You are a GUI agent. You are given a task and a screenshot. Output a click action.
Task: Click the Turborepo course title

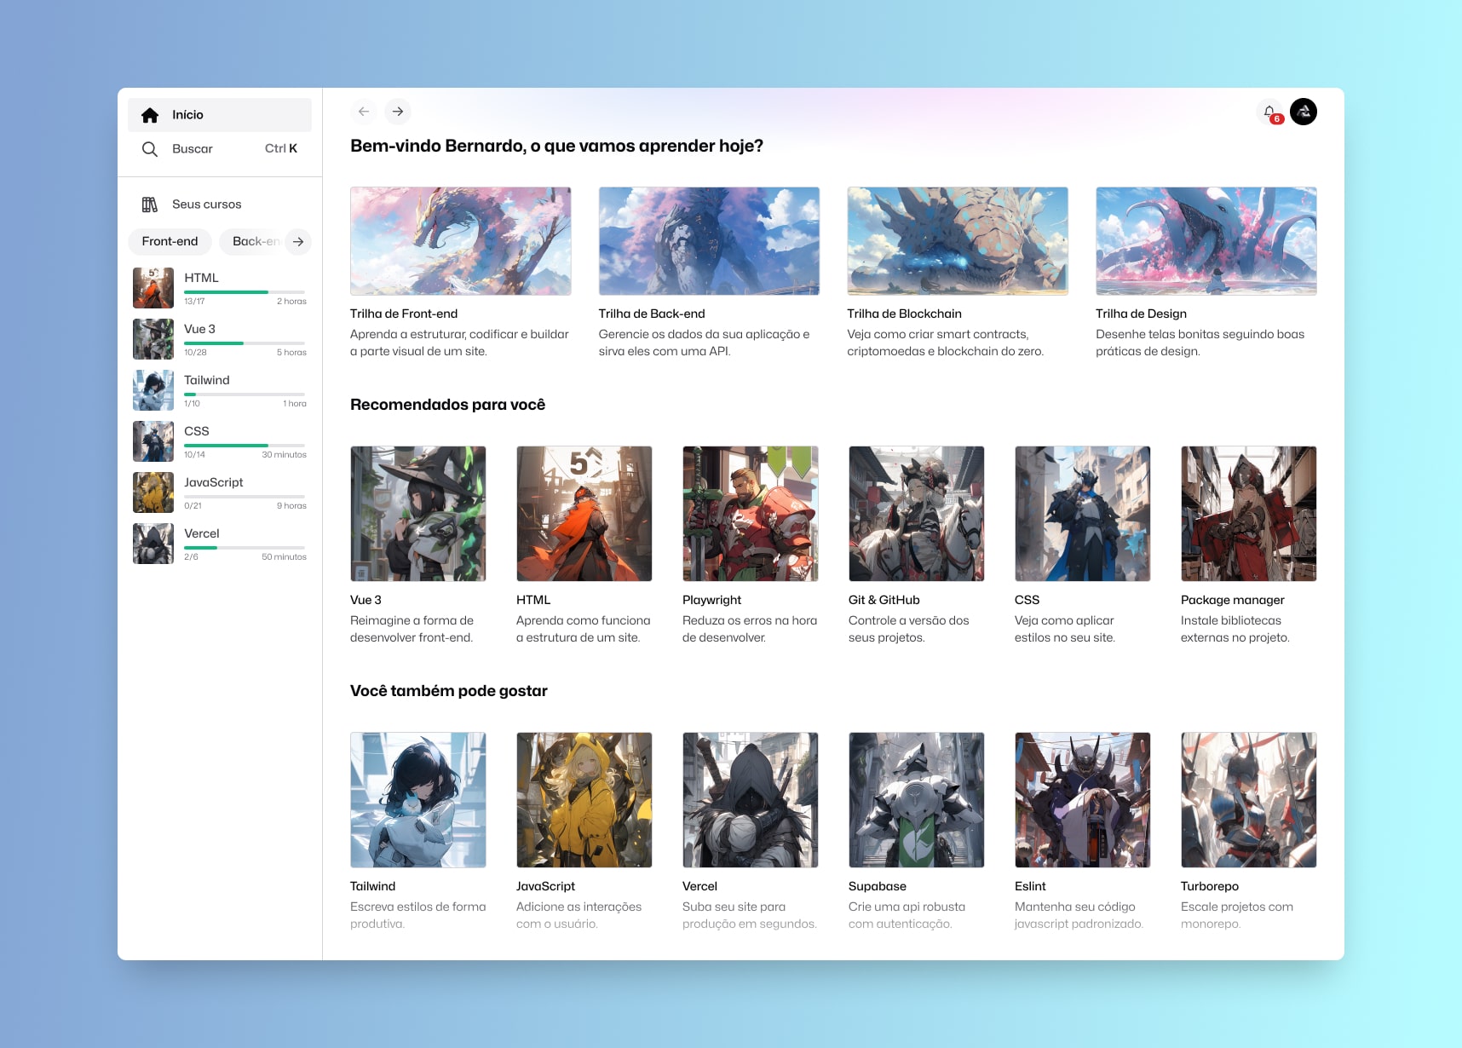(1210, 886)
